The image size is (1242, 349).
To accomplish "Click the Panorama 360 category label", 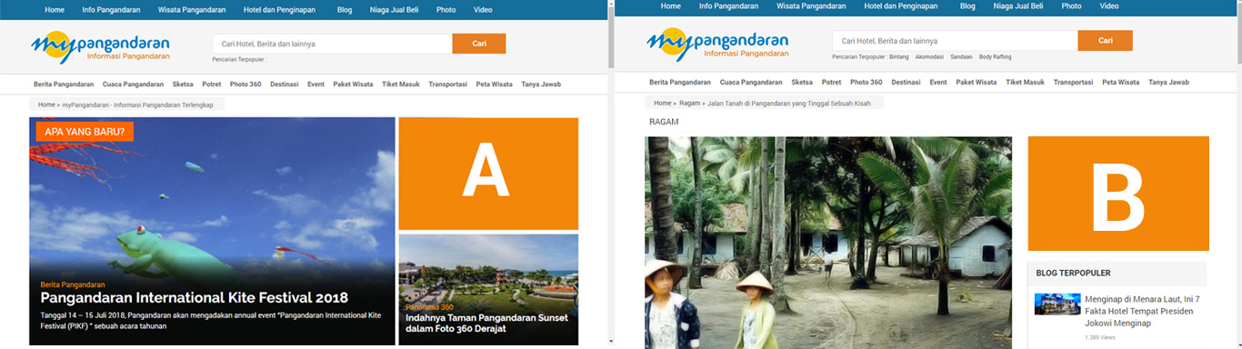I will point(429,307).
